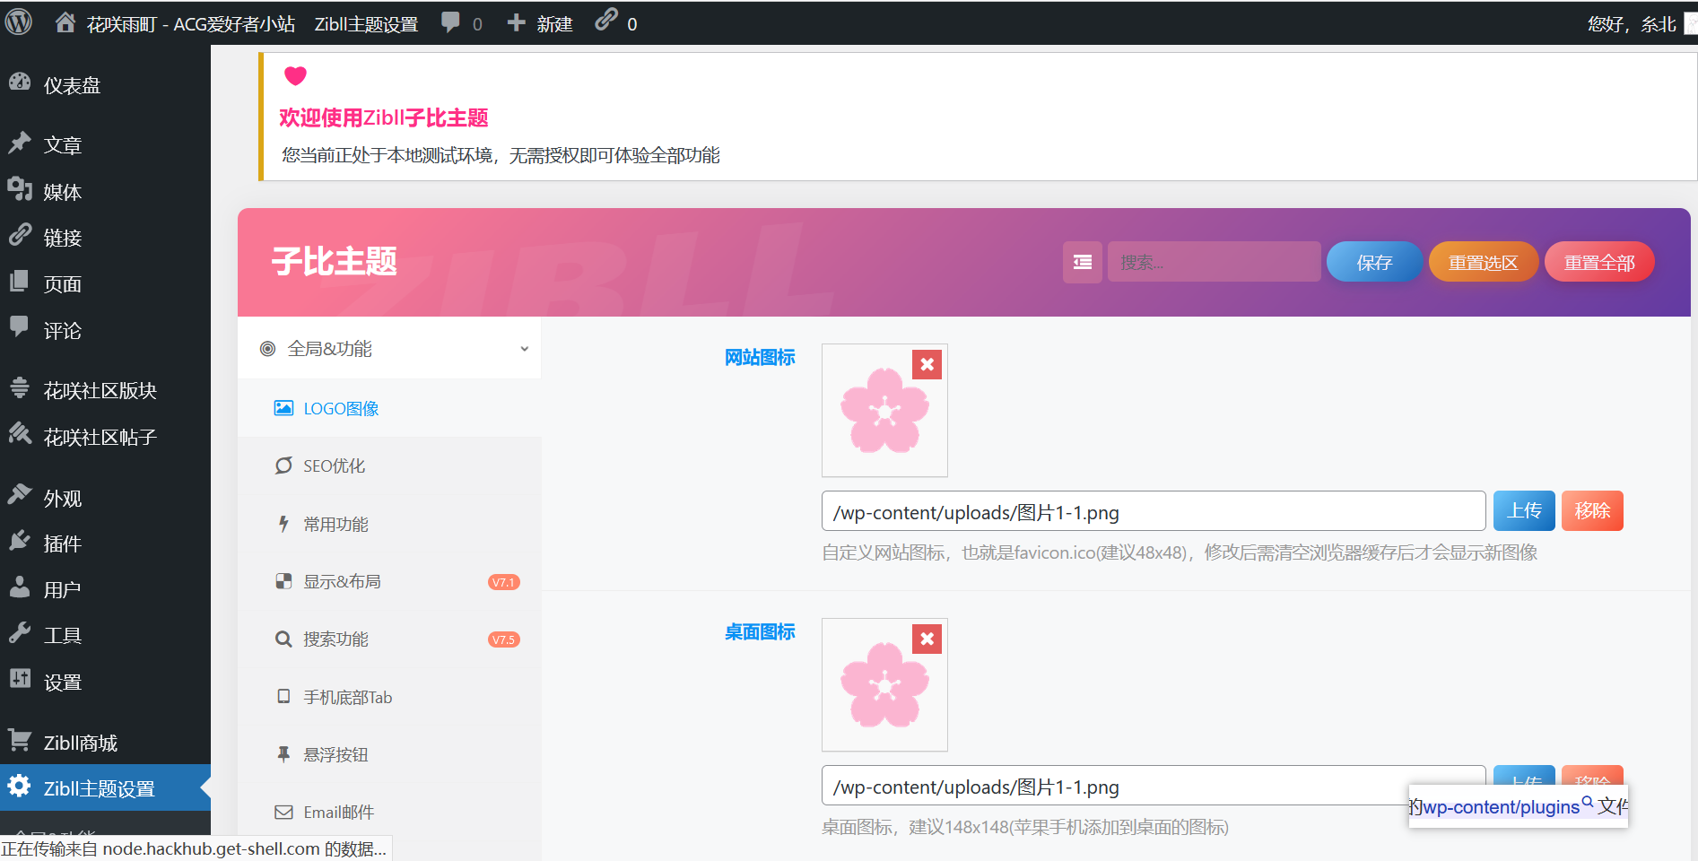Viewport: 1698px width, 861px height.
Task: Click the V7.5 badge on 搜索功能
Action: [504, 639]
